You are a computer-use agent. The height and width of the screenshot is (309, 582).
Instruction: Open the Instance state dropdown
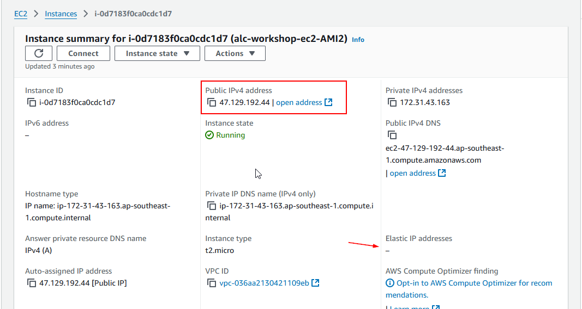tap(157, 53)
